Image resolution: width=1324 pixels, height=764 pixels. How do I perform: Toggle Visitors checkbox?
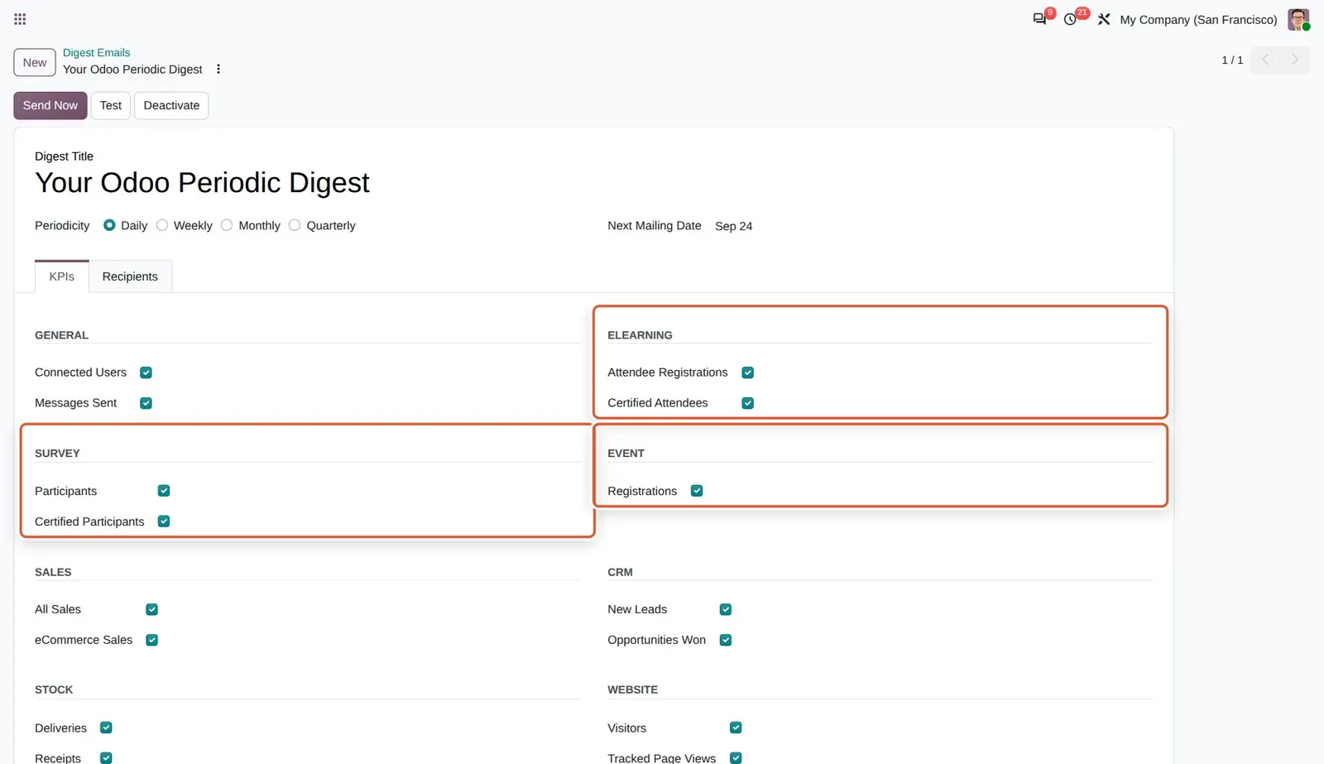(x=736, y=728)
